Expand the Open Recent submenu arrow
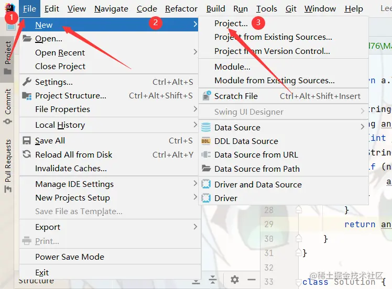This screenshot has width=392, height=289. (x=195, y=52)
